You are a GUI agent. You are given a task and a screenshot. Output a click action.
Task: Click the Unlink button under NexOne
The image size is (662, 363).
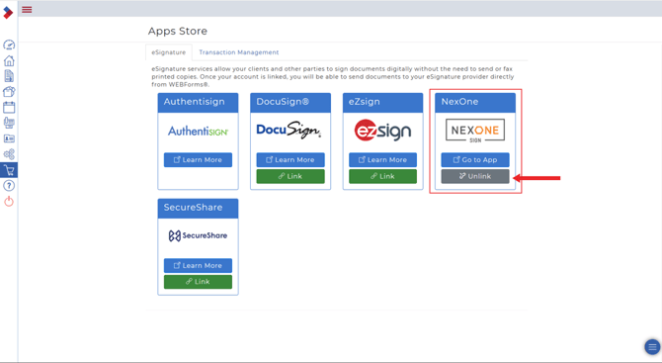click(475, 176)
